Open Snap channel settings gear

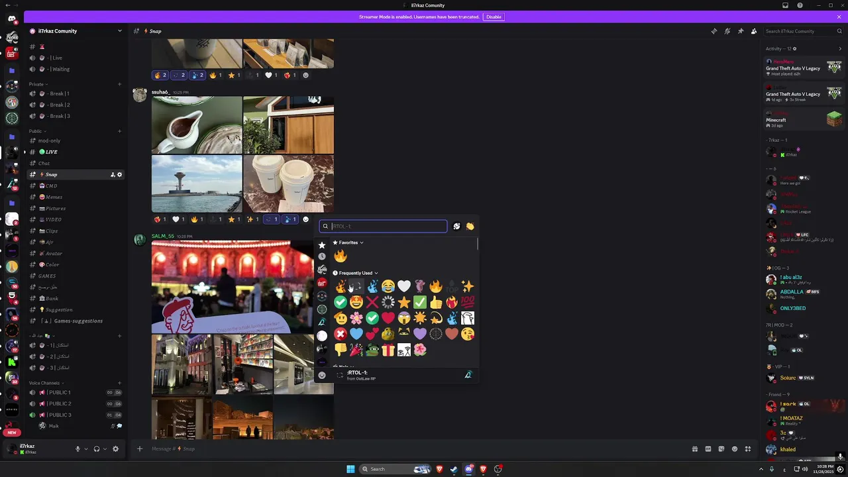[x=119, y=174]
